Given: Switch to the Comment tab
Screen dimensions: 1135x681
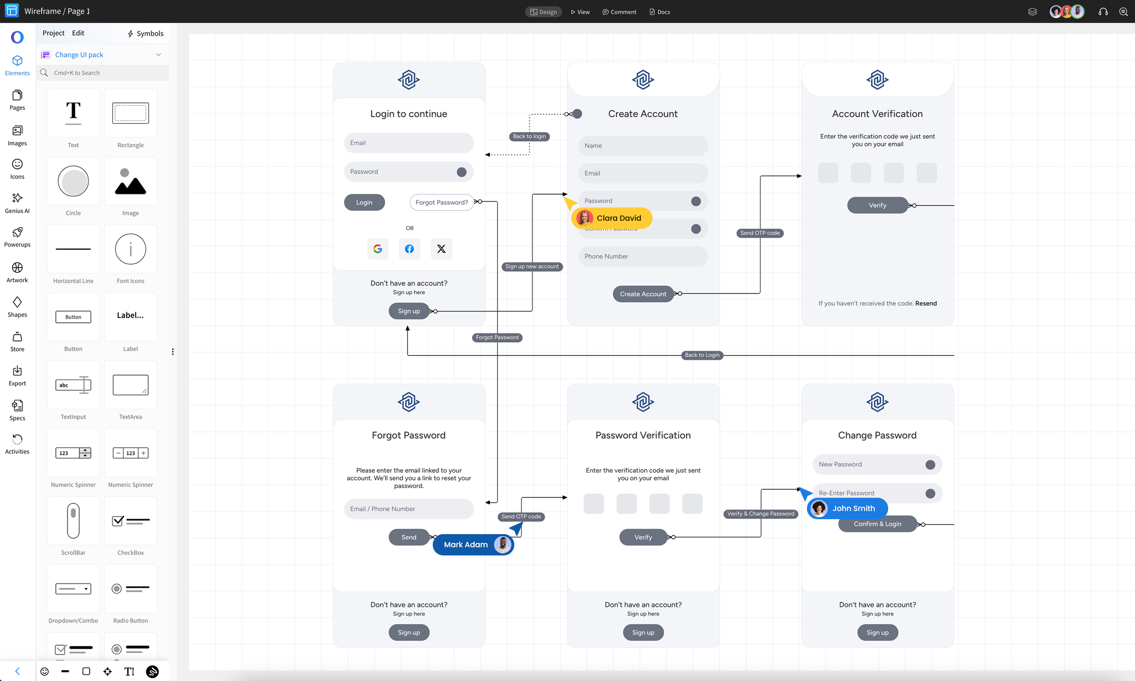Looking at the screenshot, I should click(x=619, y=12).
